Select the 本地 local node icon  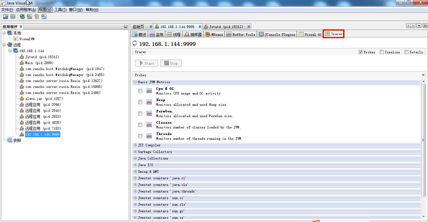click(x=9, y=33)
